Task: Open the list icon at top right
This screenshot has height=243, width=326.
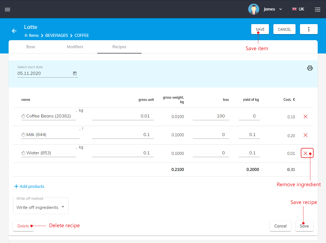Action: click(x=317, y=9)
